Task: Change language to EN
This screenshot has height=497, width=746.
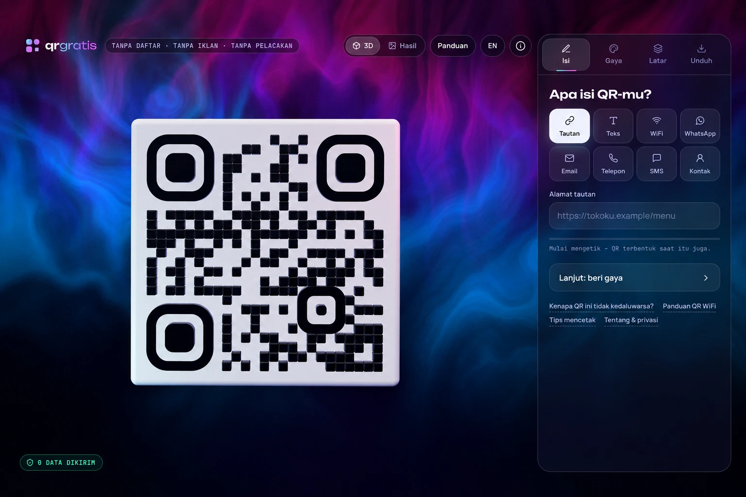Action: point(492,46)
